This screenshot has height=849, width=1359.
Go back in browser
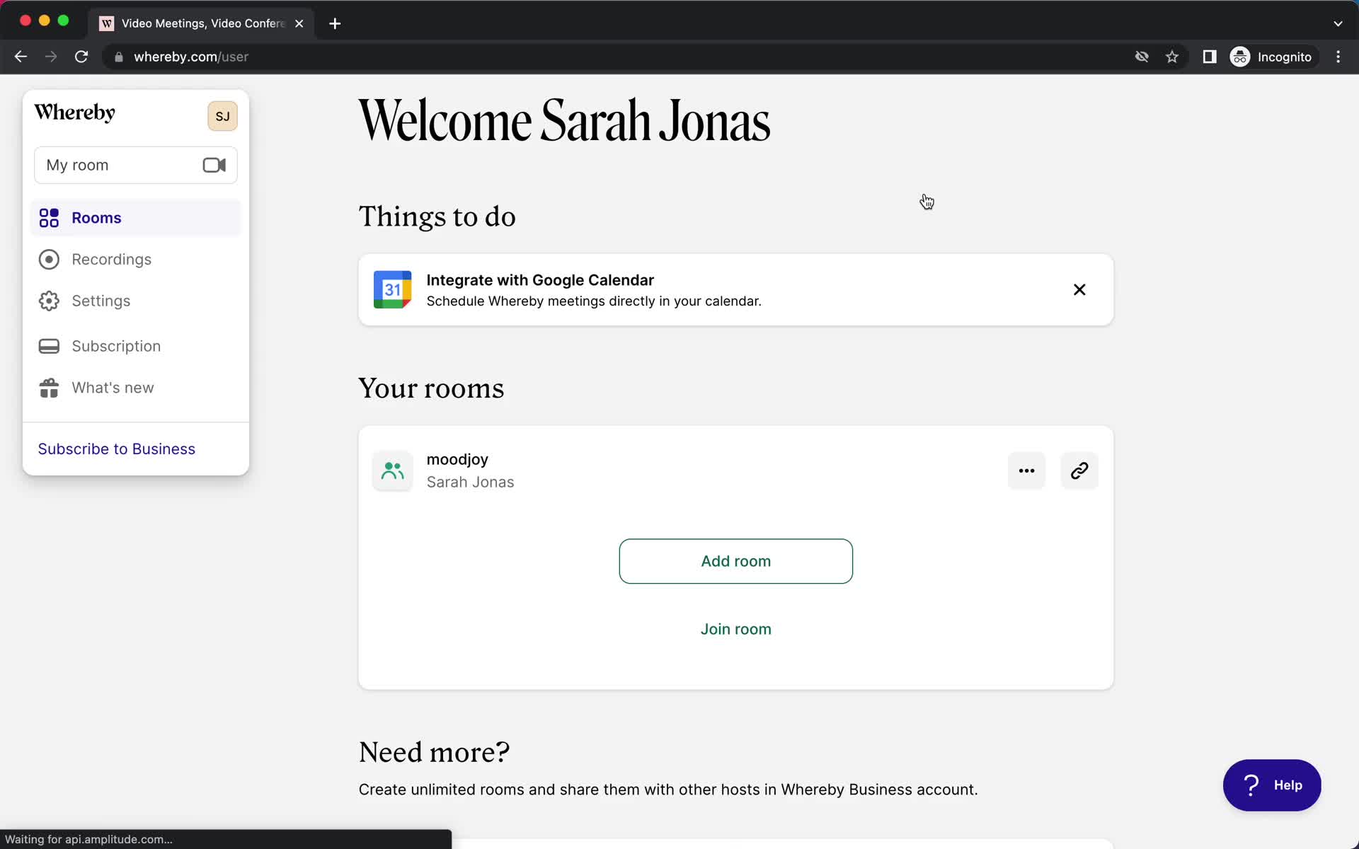pyautogui.click(x=21, y=57)
